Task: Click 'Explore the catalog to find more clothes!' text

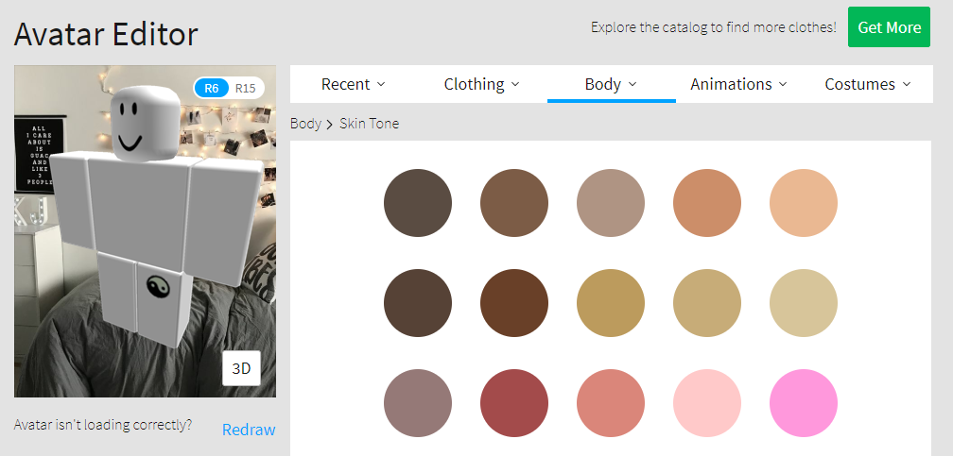Action: pos(714,27)
